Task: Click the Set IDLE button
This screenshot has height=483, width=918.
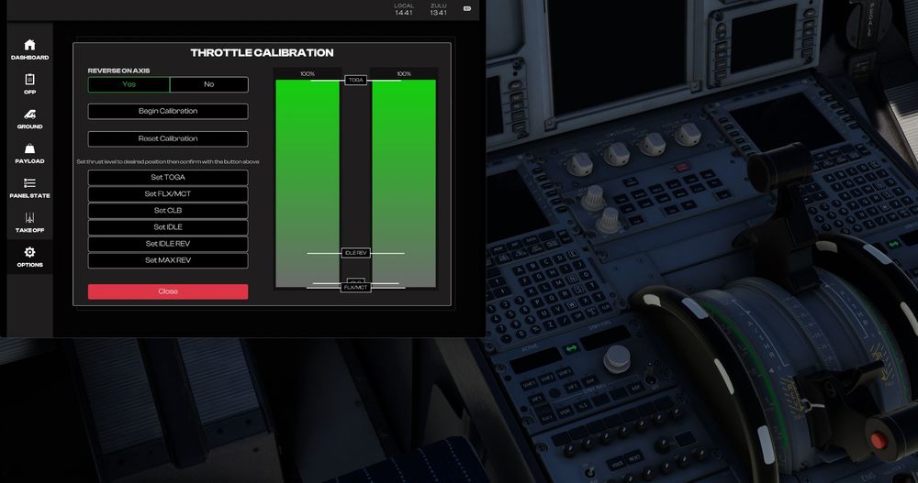Action: point(168,227)
